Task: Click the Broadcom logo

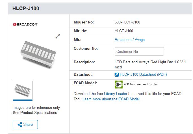Action: [x=25, y=24]
